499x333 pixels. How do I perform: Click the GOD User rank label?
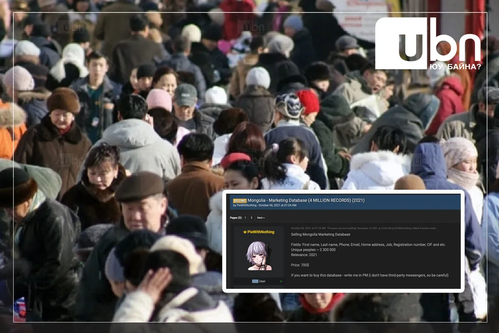click(259, 281)
